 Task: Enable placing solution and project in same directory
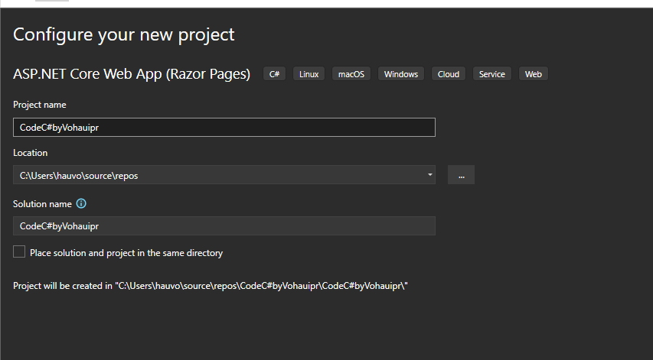(x=19, y=252)
